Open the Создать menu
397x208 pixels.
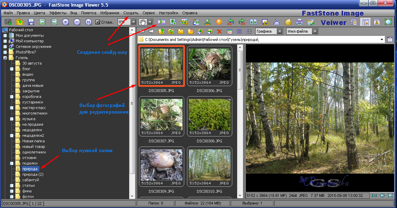tap(131, 13)
